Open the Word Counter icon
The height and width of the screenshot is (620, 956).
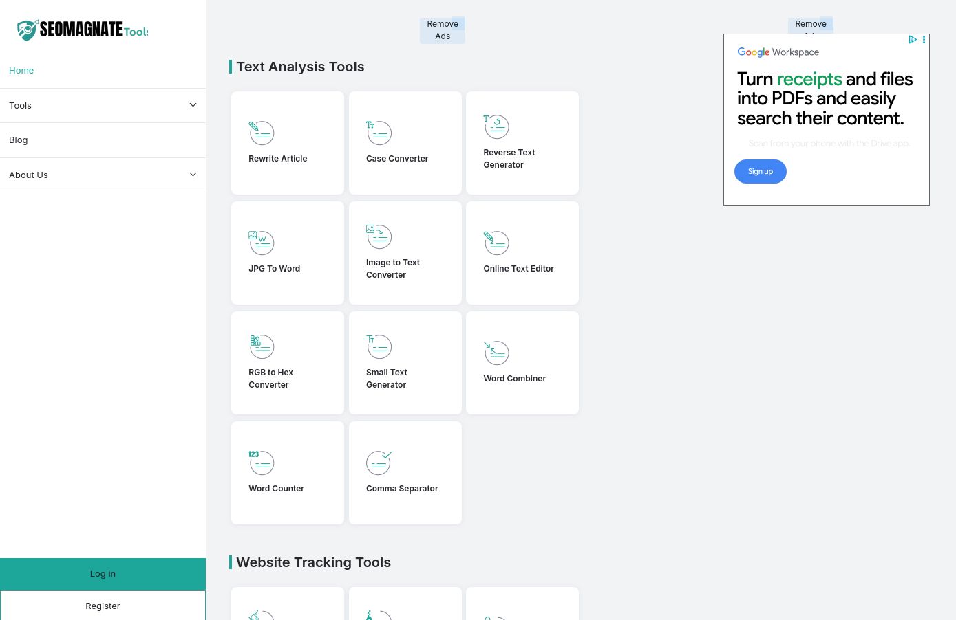click(261, 463)
